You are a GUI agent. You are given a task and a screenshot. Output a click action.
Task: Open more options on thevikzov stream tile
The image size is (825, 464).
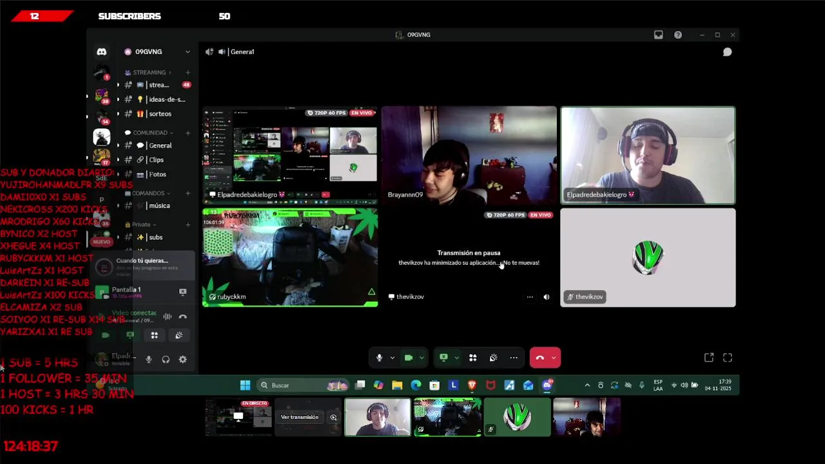530,297
